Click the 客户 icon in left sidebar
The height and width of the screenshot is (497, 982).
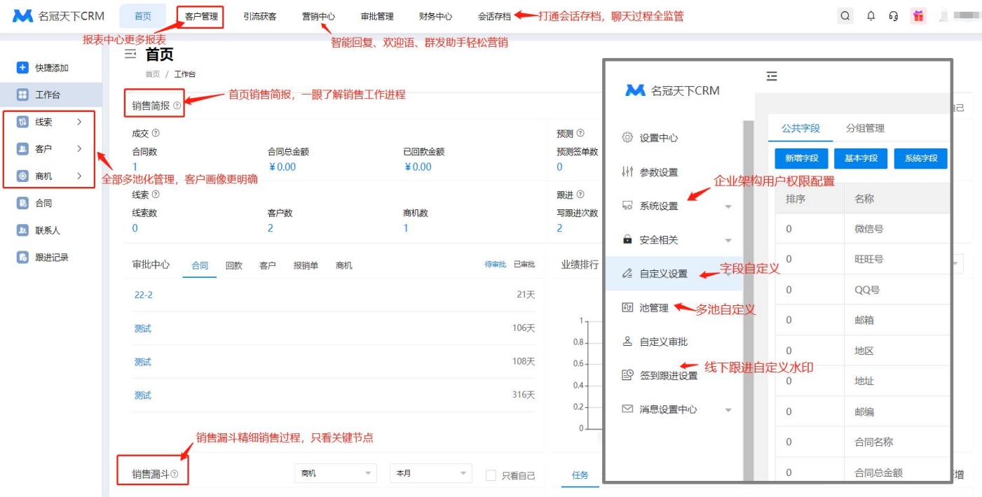pos(22,149)
